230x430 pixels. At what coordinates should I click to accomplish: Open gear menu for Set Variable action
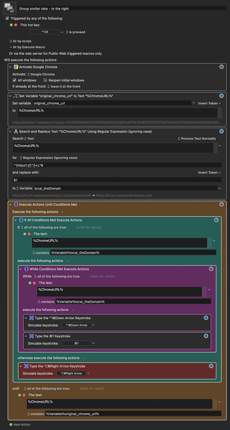click(221, 96)
